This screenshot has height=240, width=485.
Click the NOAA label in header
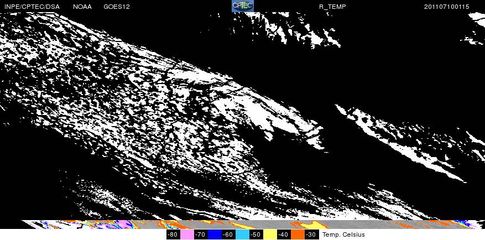point(82,7)
